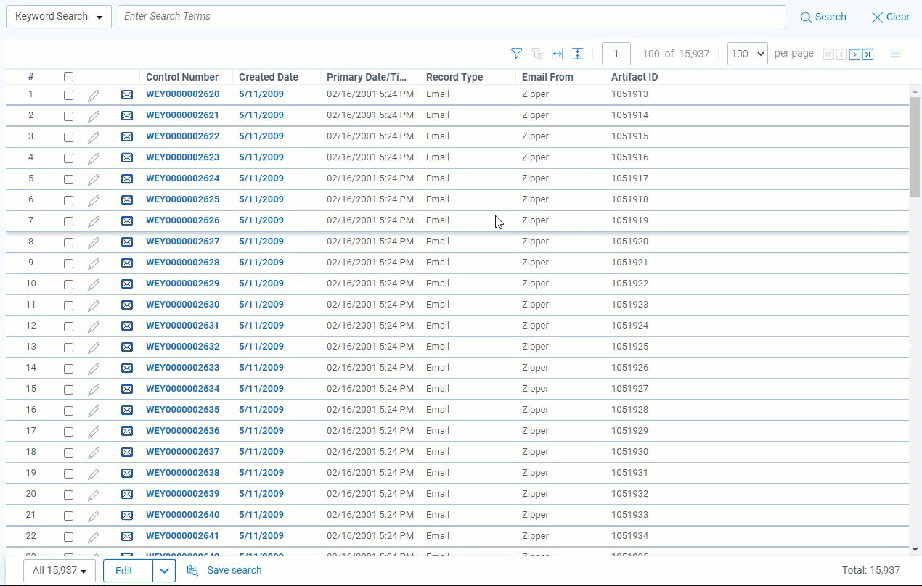Open the items per page dropdown
Image resolution: width=922 pixels, height=586 pixels.
coord(747,54)
